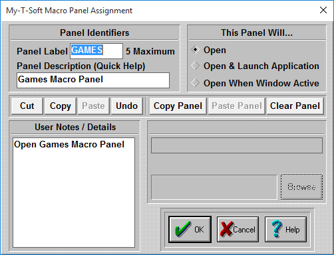The image size is (334, 255).
Task: Click the grayed-out Paste button
Action: (93, 106)
